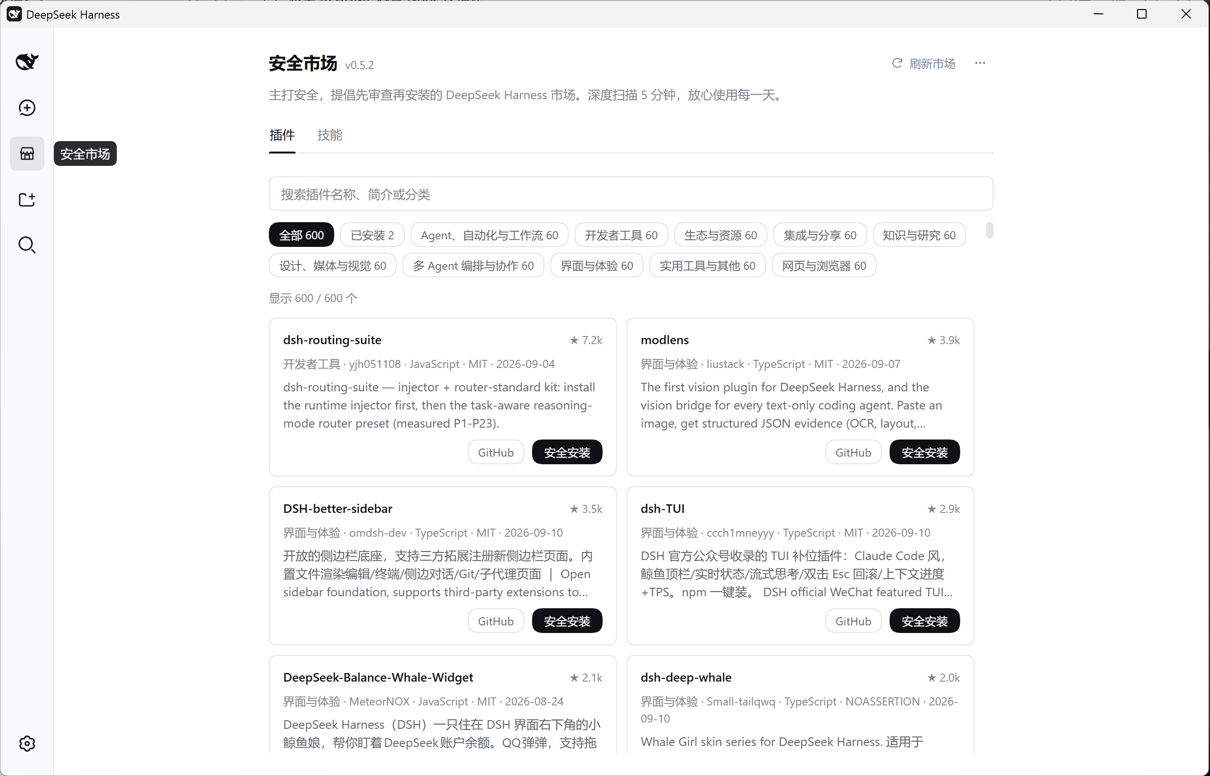Filter by 集成与分享 60 chip
Screen dimensions: 1210x776
(820, 235)
